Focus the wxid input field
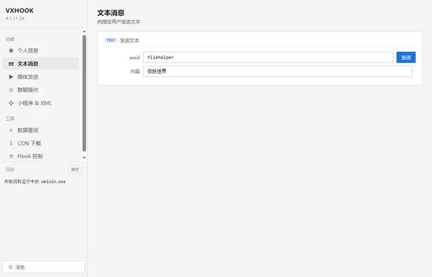Image resolution: width=432 pixels, height=277 pixels. coord(268,57)
